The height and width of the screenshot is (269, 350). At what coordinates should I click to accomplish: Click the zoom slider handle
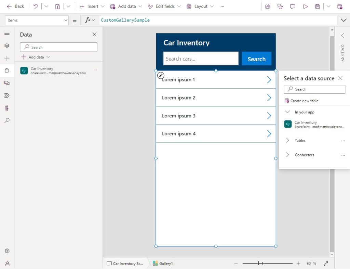(x=258, y=264)
